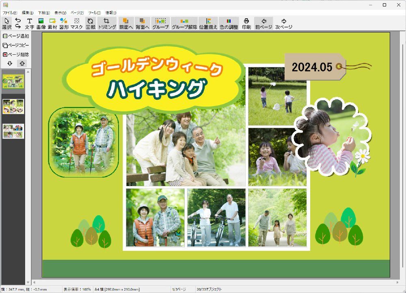Choose the 素材 (materials) tool

[52, 24]
